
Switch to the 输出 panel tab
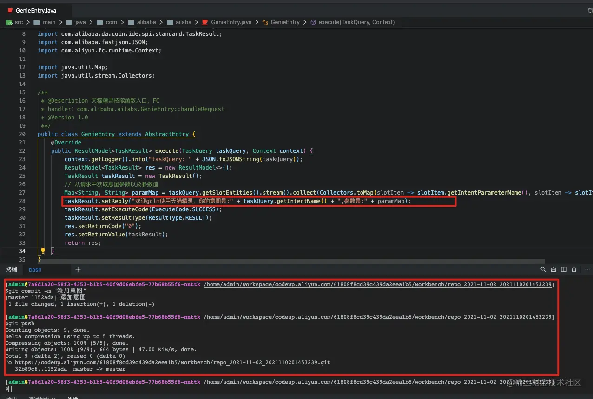pyautogui.click(x=12, y=397)
